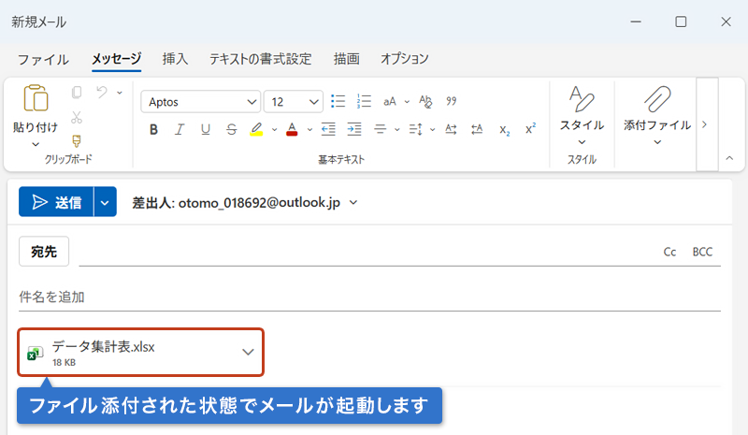Click the Undo arrow icon

[x=102, y=92]
